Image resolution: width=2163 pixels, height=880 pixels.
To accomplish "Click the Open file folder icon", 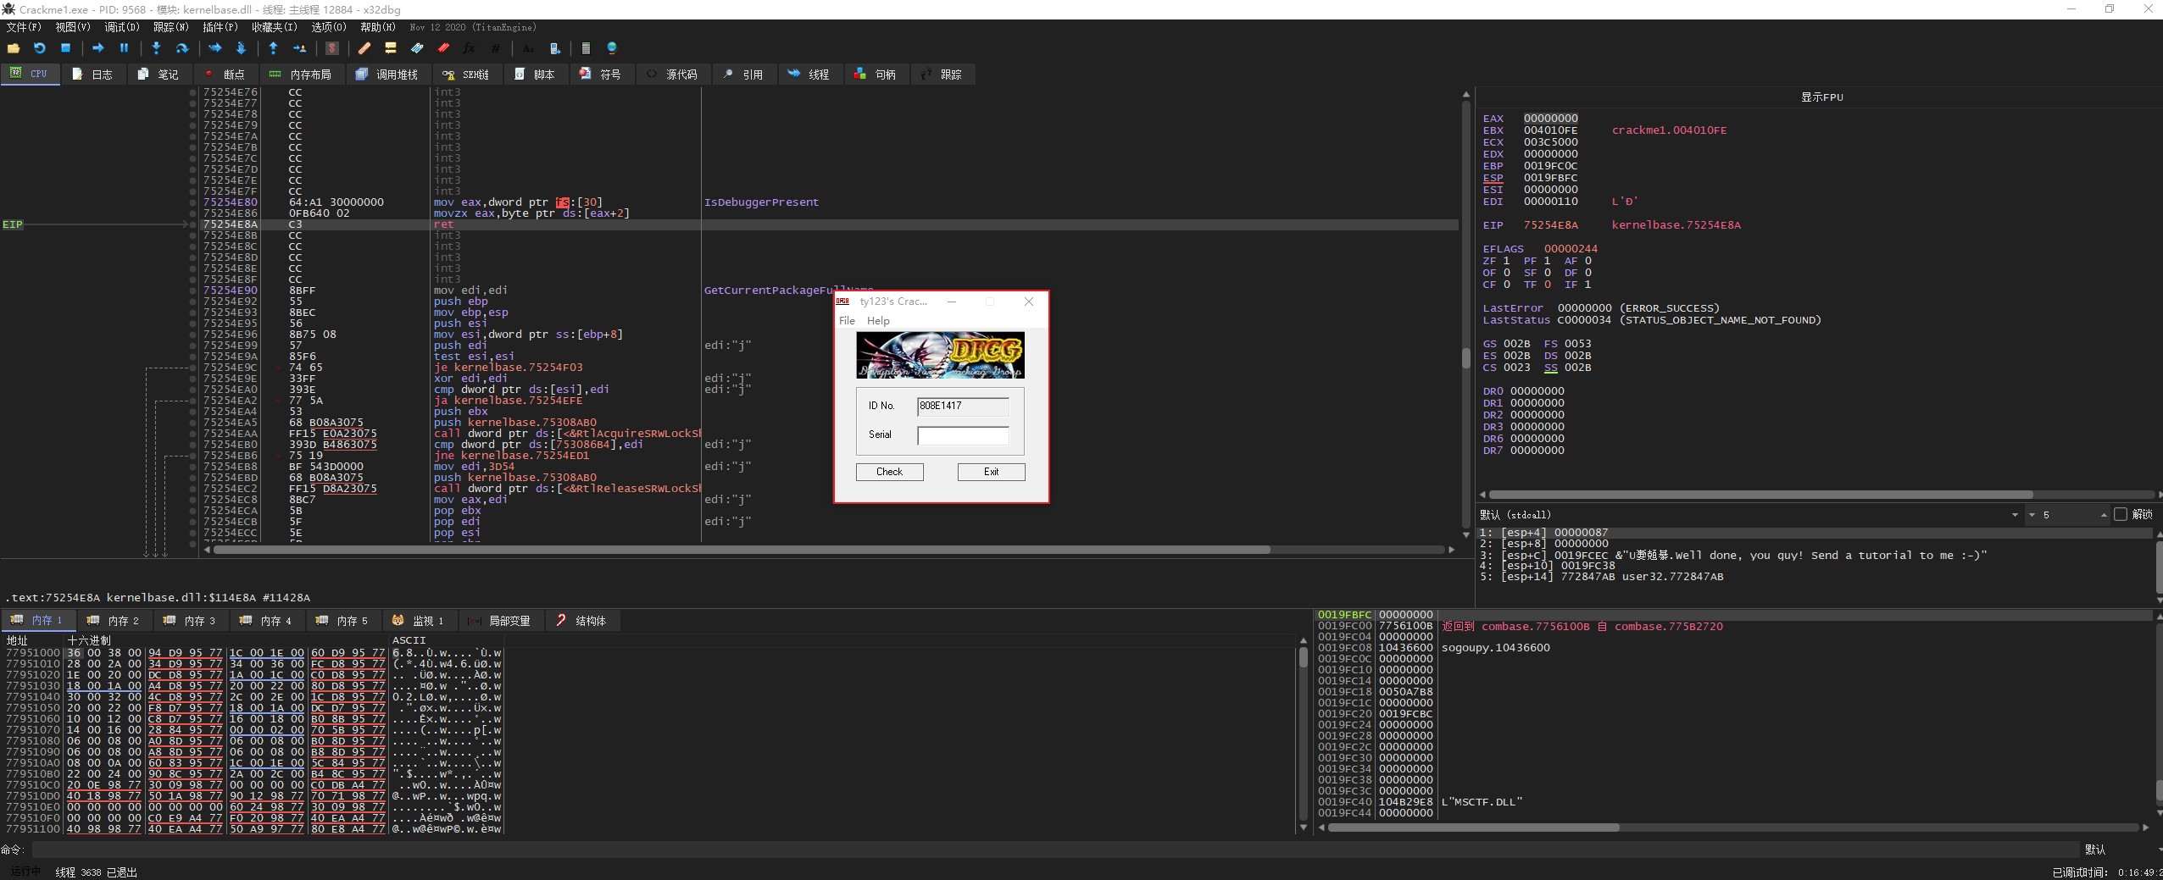I will pyautogui.click(x=14, y=49).
